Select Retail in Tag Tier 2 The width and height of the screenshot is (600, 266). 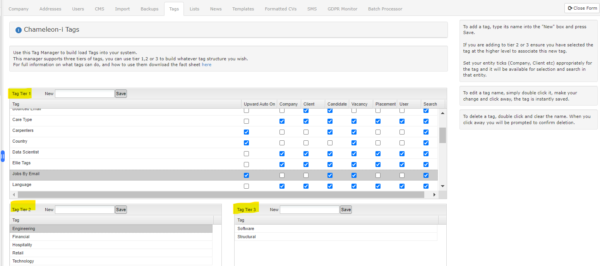(111, 253)
